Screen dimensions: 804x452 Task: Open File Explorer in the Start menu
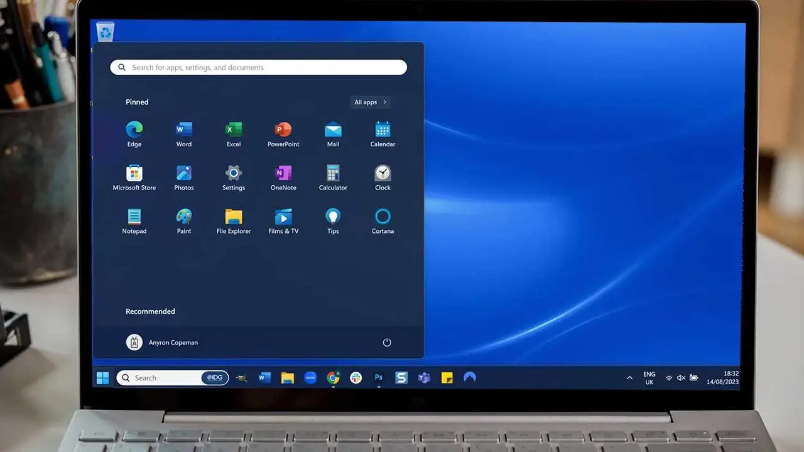click(234, 221)
